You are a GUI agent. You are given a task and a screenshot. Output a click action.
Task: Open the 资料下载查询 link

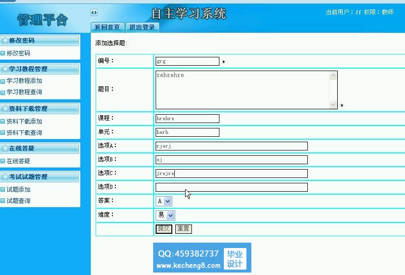coord(24,133)
